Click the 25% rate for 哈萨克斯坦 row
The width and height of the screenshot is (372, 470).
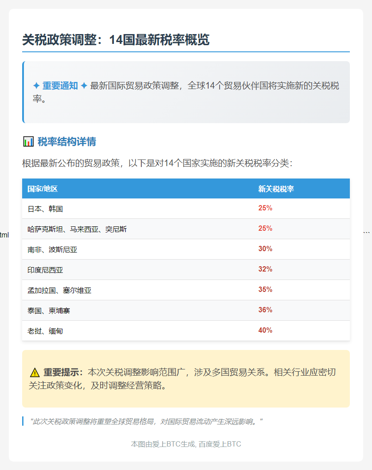[265, 229]
